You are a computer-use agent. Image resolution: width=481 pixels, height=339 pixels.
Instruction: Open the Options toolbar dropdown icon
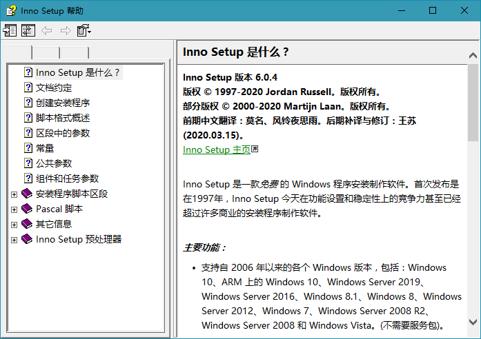point(84,30)
